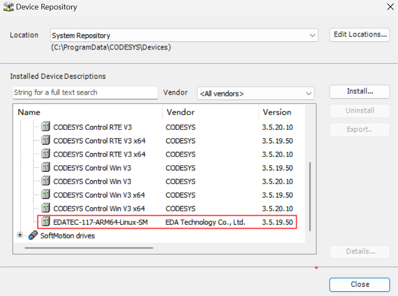Click the icon of CODESYS Control RTE V3 x64 version 3.5.19.50

pyautogui.click(x=46, y=140)
